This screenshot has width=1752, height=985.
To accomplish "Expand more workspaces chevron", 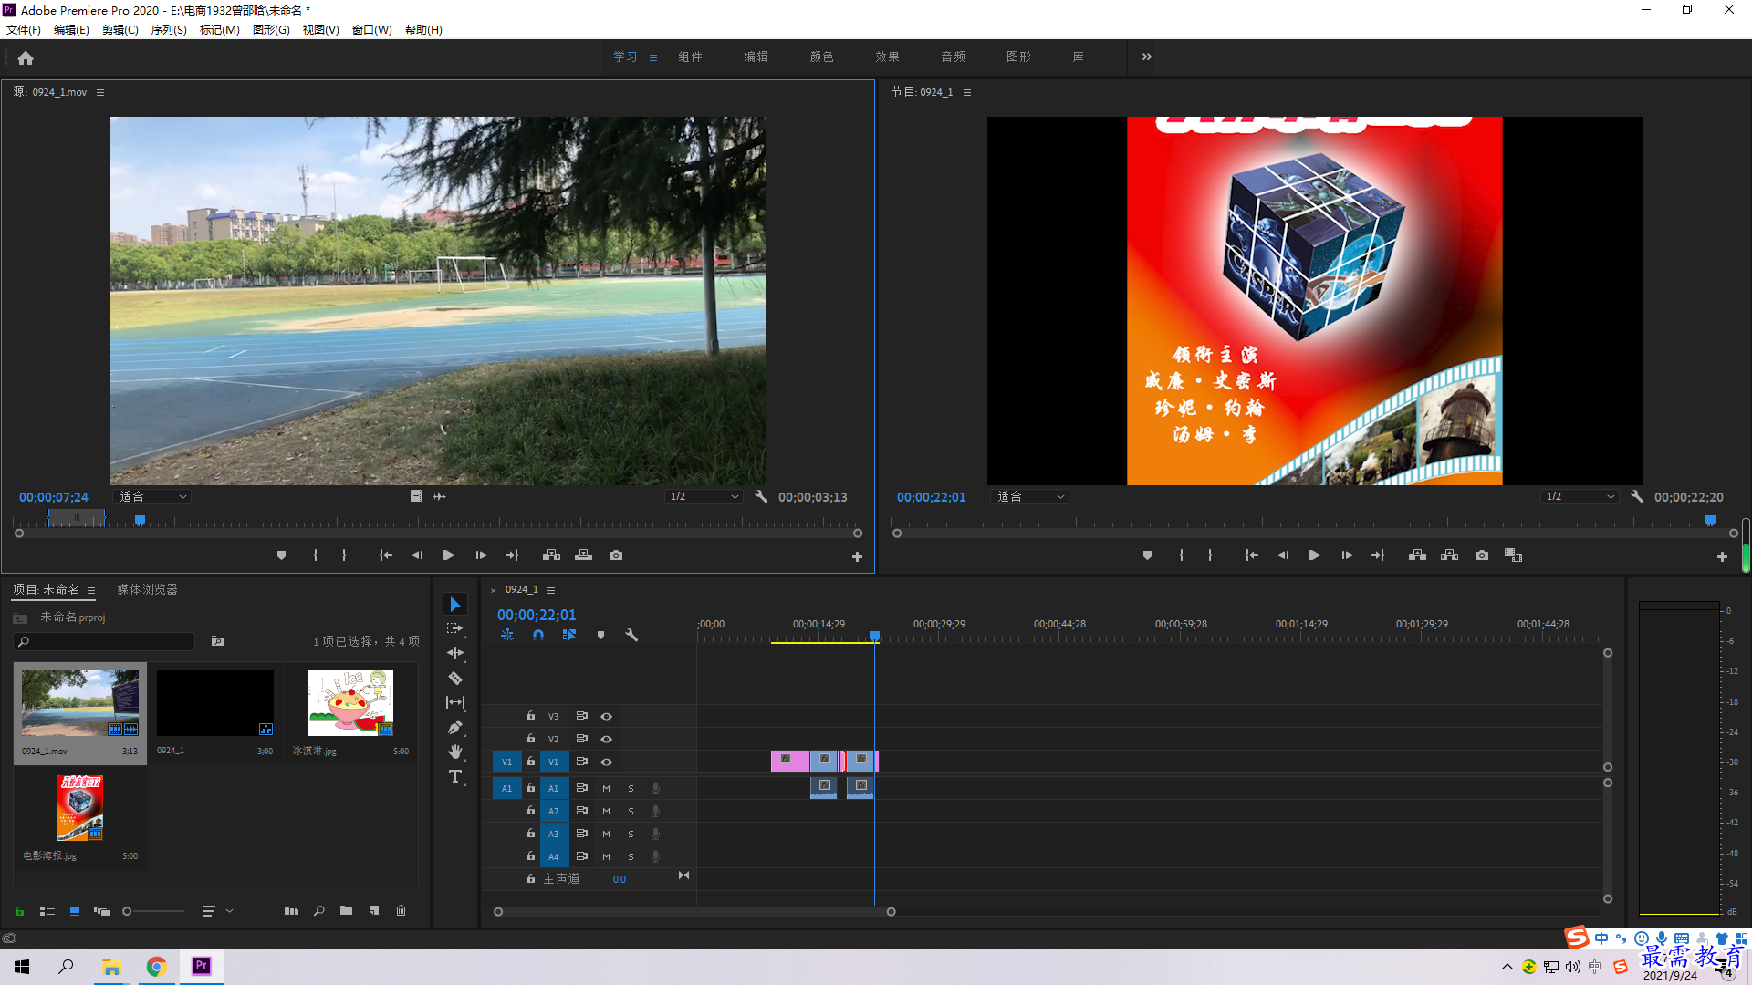I will coord(1147,57).
